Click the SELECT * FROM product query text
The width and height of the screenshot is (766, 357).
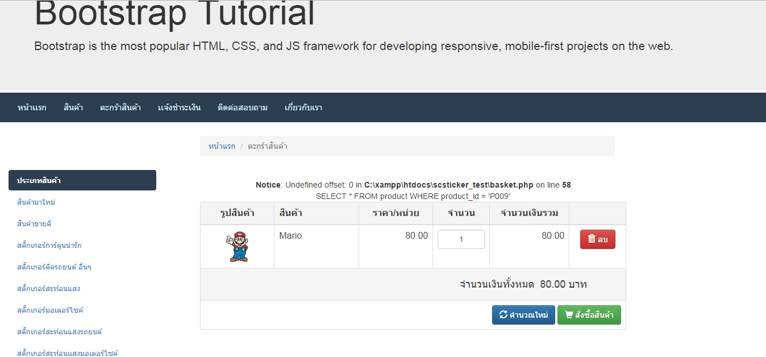pyautogui.click(x=413, y=196)
